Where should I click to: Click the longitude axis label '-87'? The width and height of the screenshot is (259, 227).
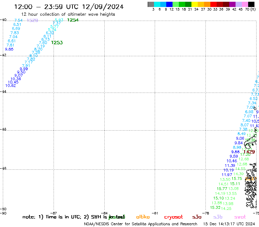(54, 213)
